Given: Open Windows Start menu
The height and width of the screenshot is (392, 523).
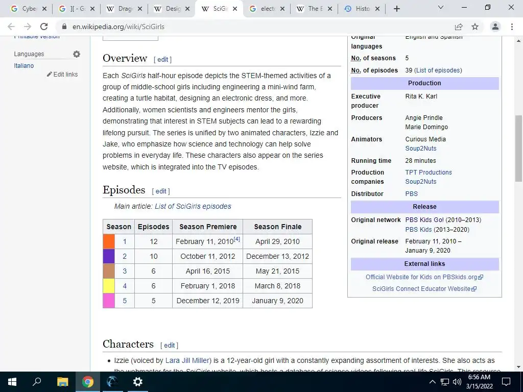Looking at the screenshot, I should coord(12,382).
